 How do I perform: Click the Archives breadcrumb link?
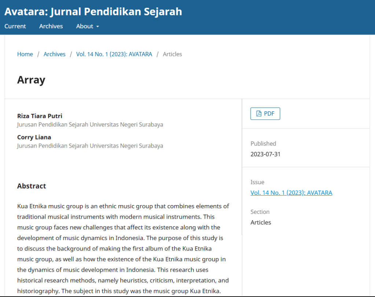click(54, 54)
